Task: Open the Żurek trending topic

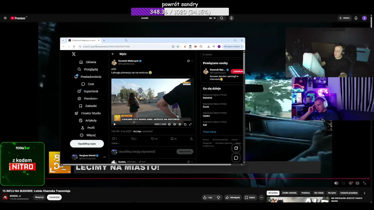Action: (x=206, y=107)
